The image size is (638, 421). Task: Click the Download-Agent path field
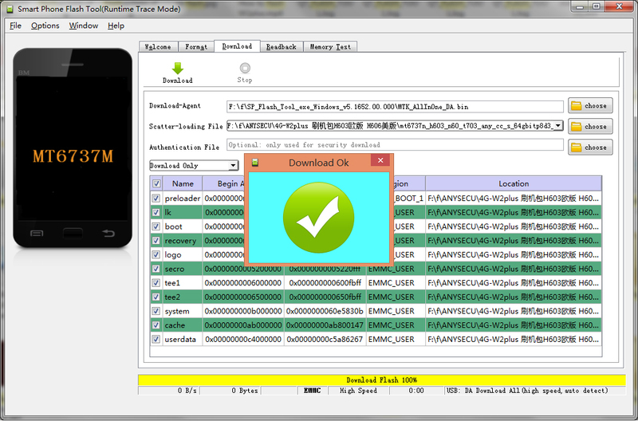click(x=395, y=107)
